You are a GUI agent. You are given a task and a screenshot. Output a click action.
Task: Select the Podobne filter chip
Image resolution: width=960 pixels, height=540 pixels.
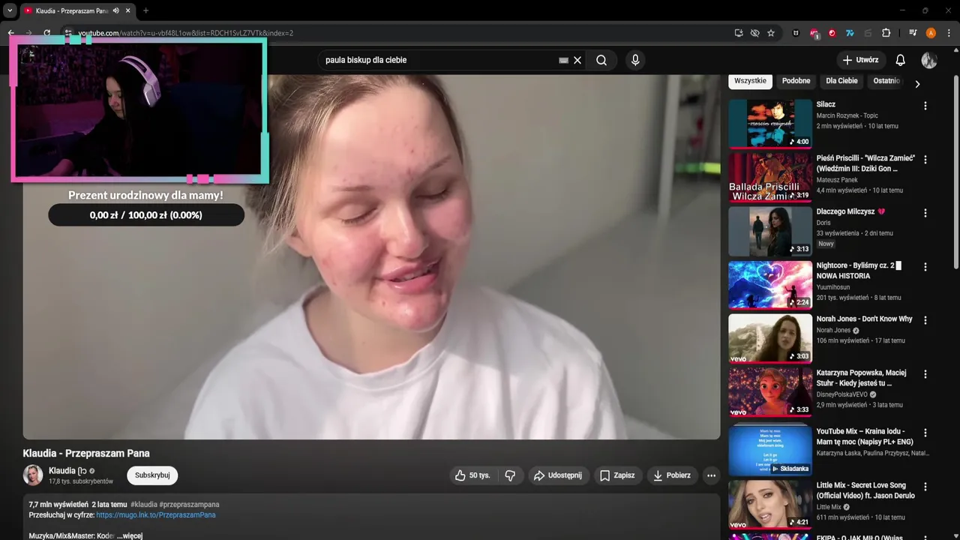[x=796, y=81]
